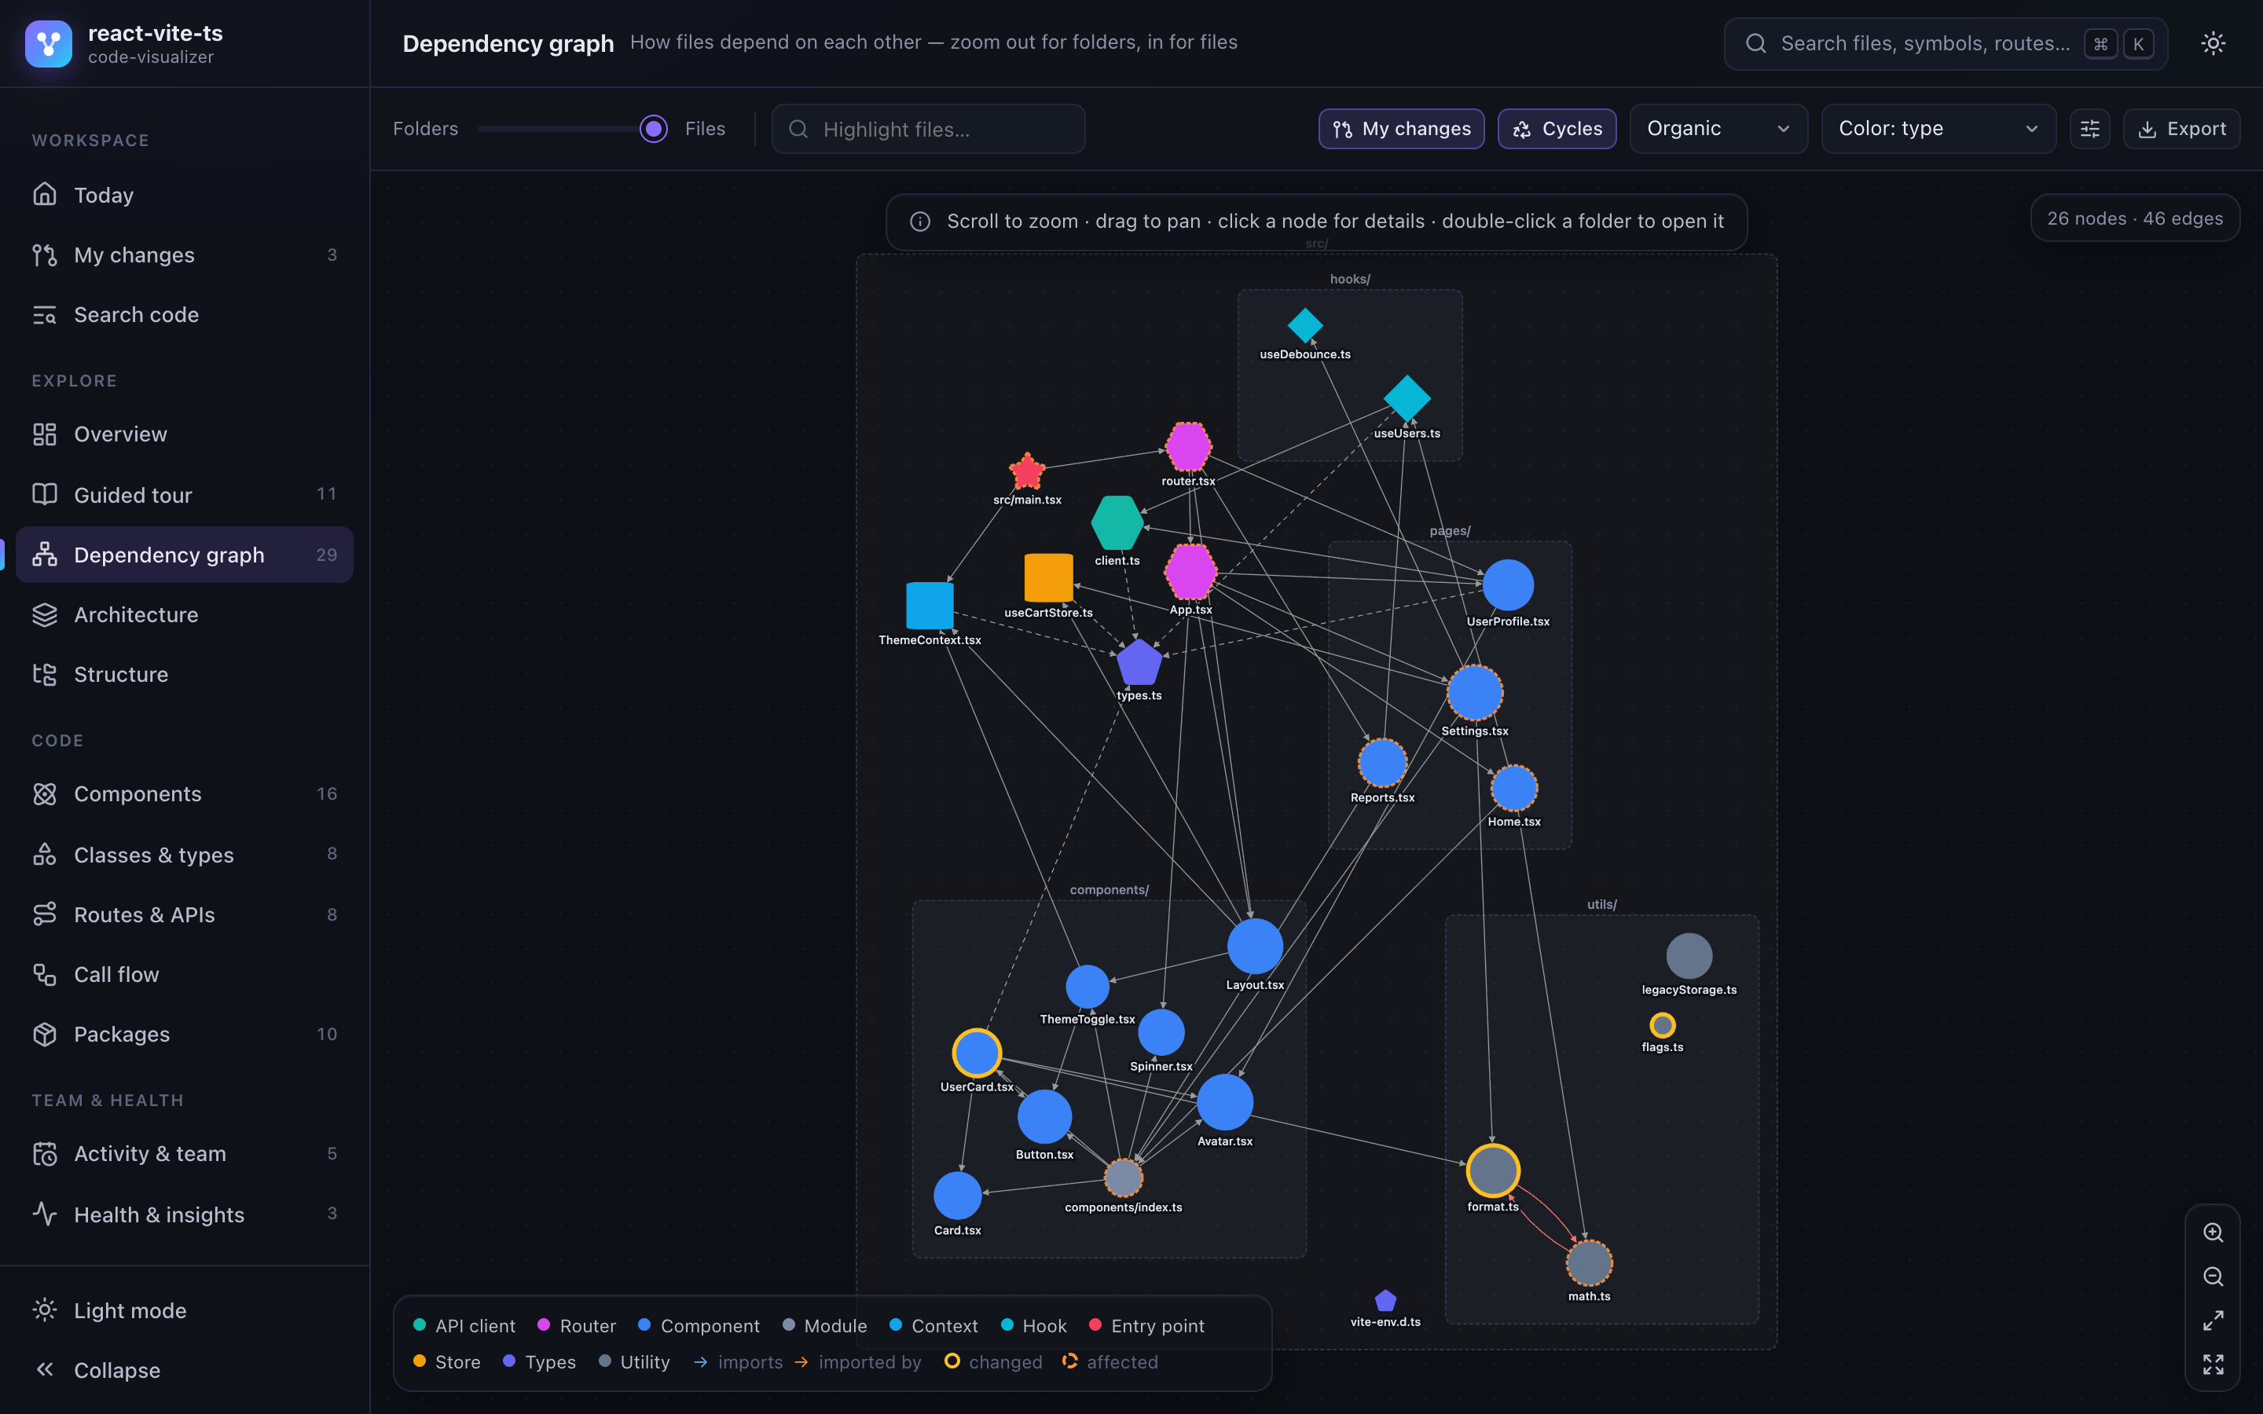Toggle the My changes filter
This screenshot has height=1414, width=2263.
1401,129
